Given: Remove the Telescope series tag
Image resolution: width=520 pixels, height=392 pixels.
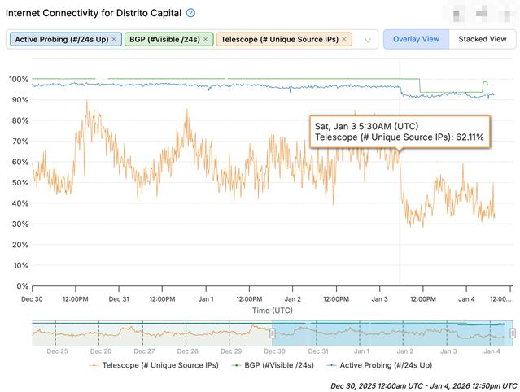Looking at the screenshot, I should coord(345,39).
